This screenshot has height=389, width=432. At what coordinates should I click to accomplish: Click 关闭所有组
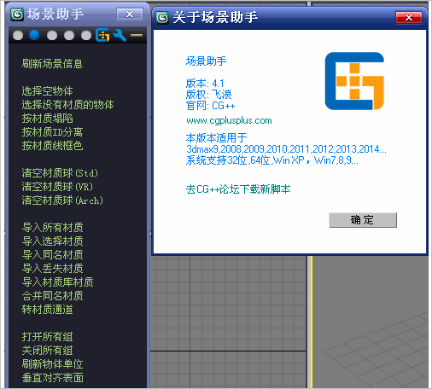coord(47,351)
